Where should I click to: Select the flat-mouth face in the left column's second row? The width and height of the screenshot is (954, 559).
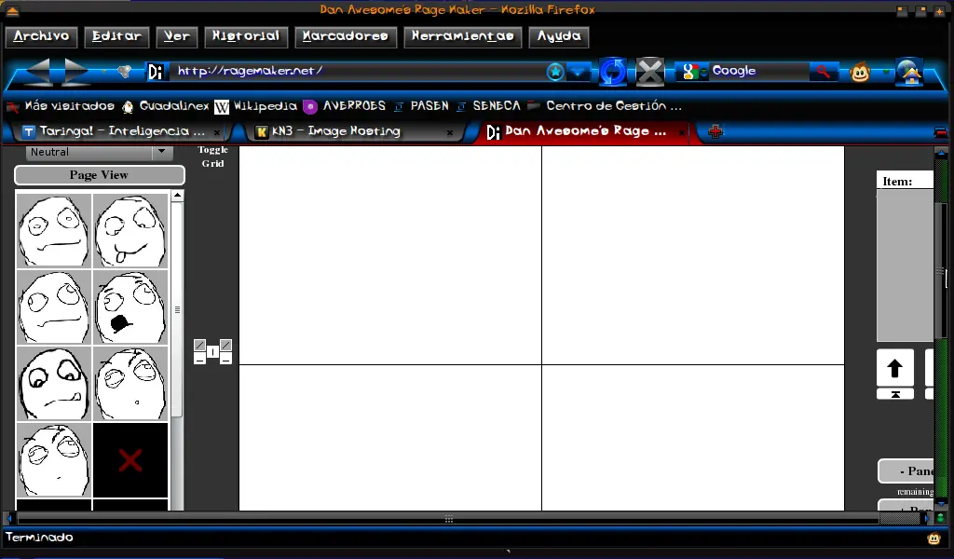[x=53, y=307]
